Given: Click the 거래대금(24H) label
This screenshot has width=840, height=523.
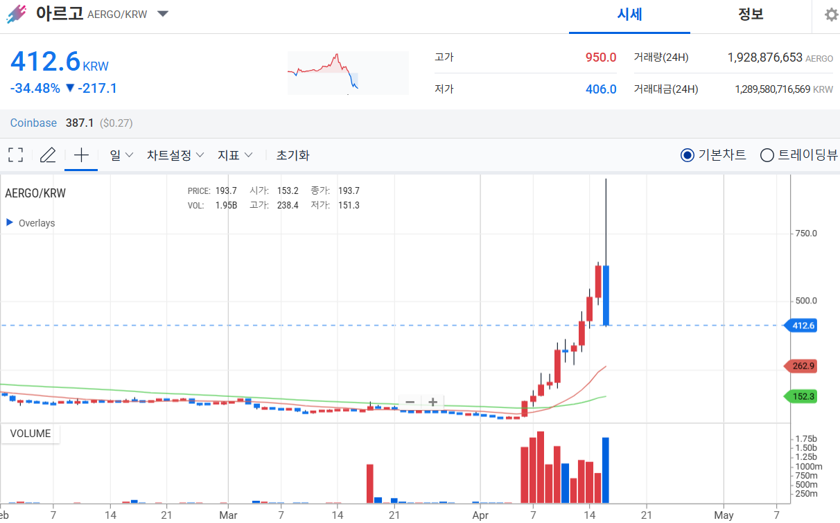Looking at the screenshot, I should pyautogui.click(x=666, y=89).
